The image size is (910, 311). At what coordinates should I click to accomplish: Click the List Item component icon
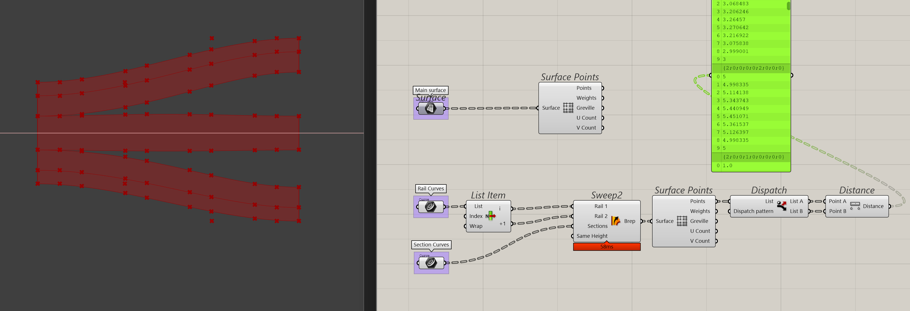491,216
